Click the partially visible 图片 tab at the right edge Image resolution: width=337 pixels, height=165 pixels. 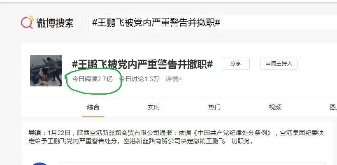pos(334,107)
